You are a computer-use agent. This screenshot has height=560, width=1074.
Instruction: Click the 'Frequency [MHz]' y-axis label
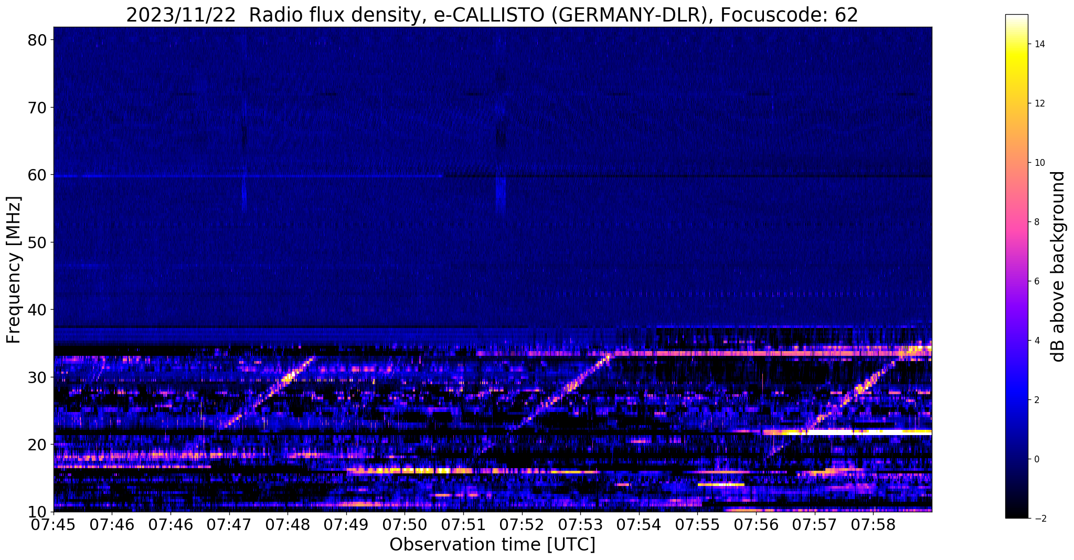click(x=14, y=270)
